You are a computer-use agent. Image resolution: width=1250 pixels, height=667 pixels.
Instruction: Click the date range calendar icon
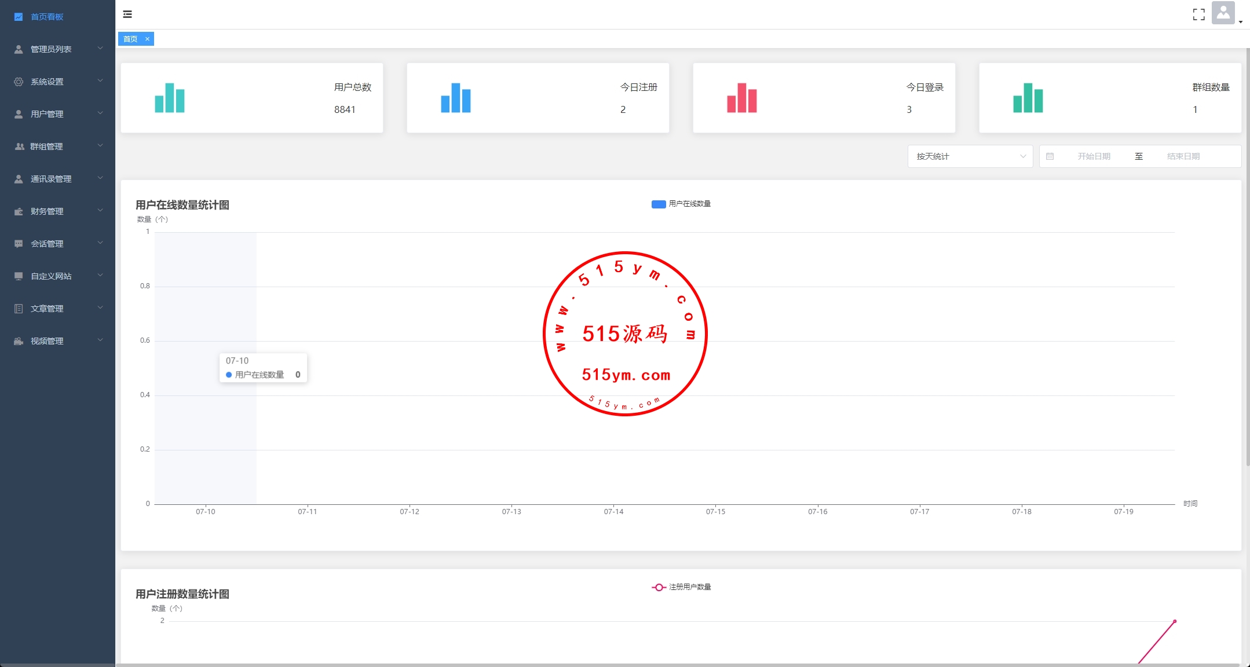[x=1050, y=156]
